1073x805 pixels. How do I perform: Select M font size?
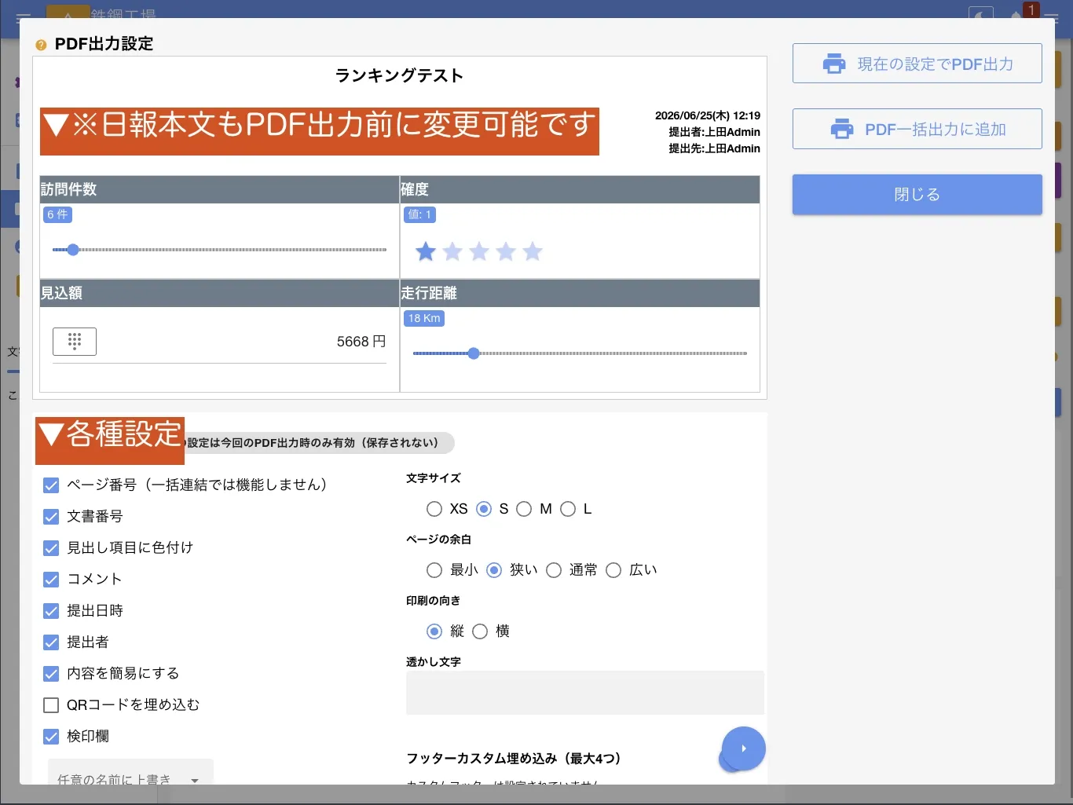click(524, 509)
